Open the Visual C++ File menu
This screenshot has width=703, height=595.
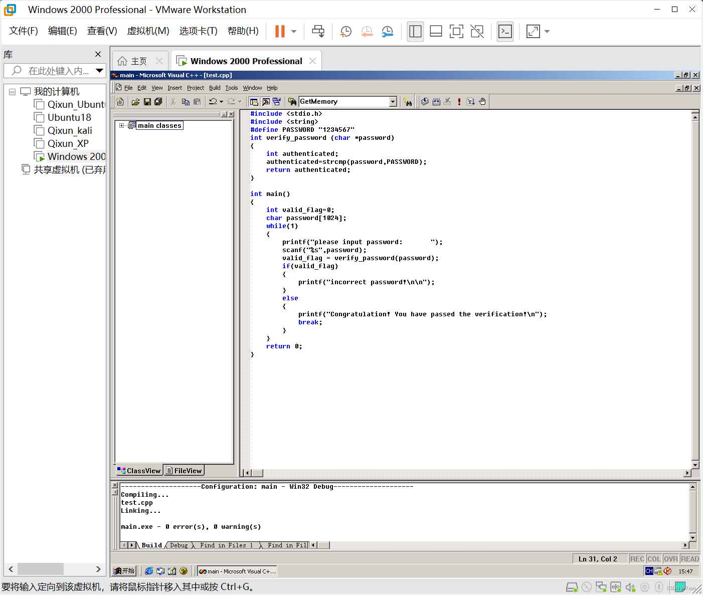(x=128, y=88)
